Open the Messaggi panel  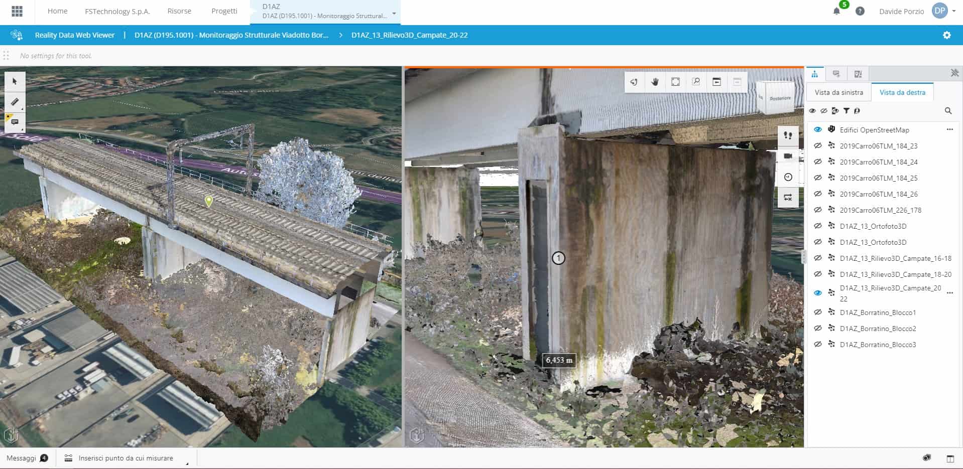tap(27, 458)
